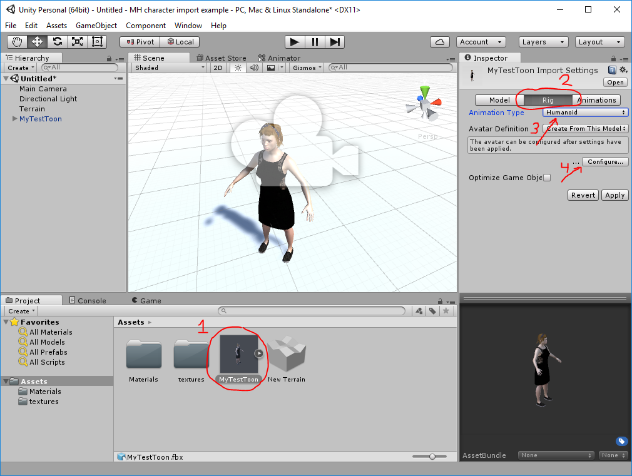Select the Rect transform tool
Viewport: 632px width, 476px height.
coord(97,42)
